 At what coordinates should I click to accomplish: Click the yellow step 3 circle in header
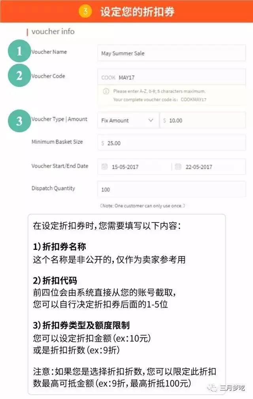(85, 11)
